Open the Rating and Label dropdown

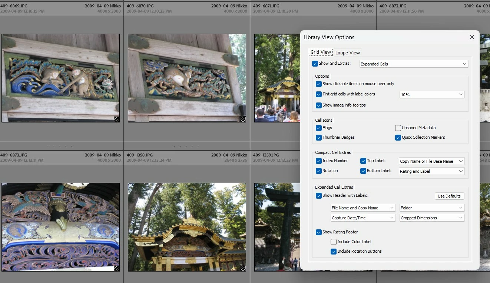(x=431, y=171)
